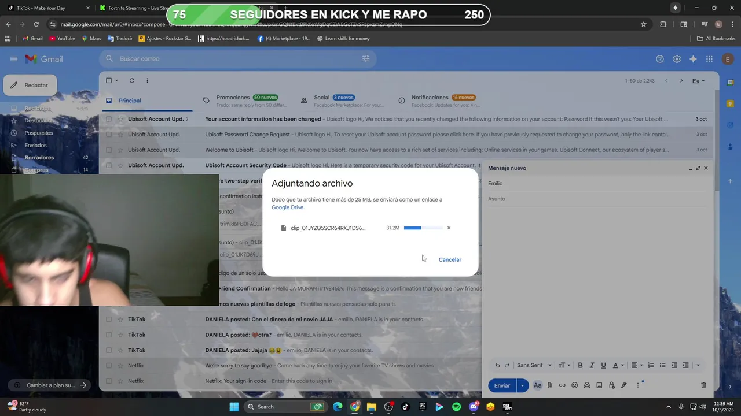Select the Netflix sign-in code email checkbox

[108, 381]
